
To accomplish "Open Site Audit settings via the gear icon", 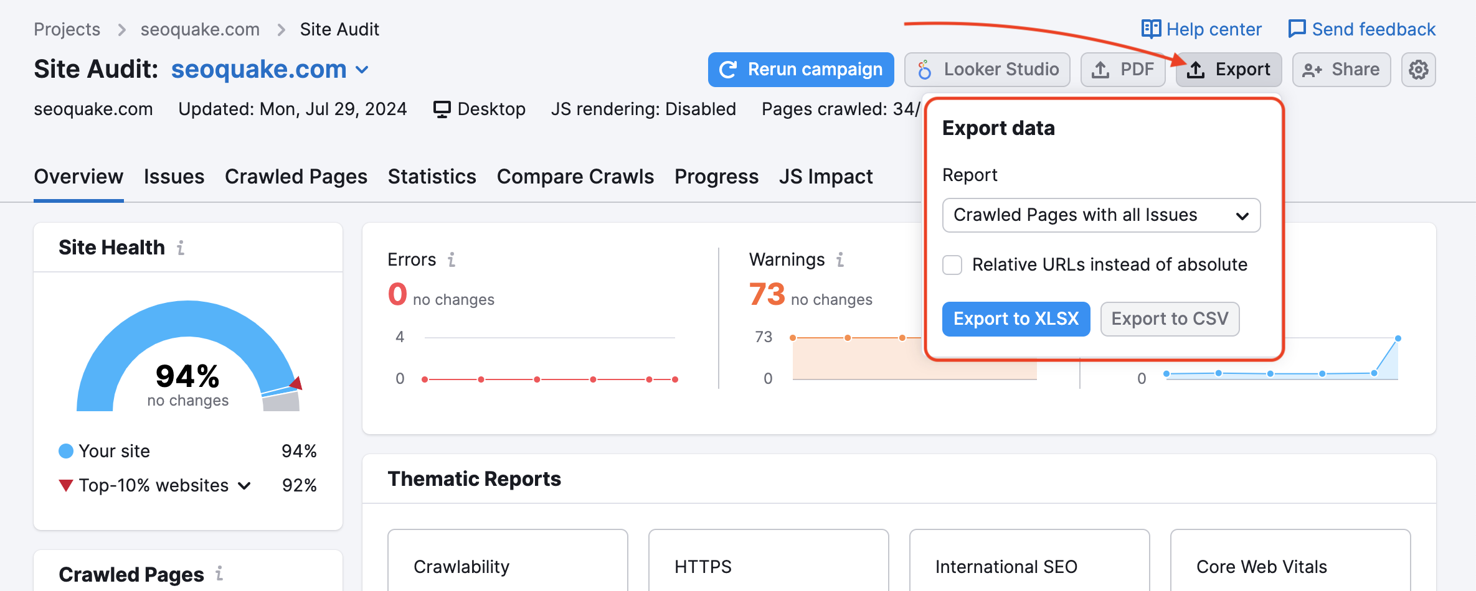I will [1419, 70].
